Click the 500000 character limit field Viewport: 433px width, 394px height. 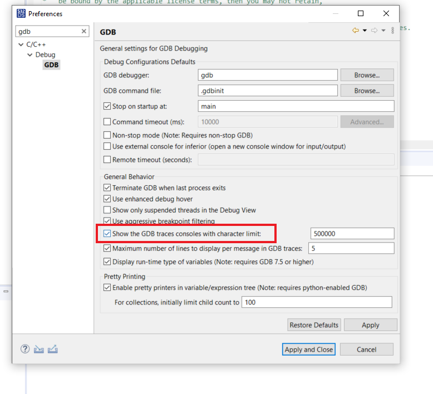tap(352, 234)
